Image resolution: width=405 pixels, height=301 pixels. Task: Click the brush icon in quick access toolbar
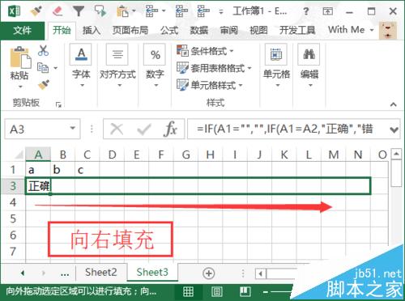coord(36,11)
